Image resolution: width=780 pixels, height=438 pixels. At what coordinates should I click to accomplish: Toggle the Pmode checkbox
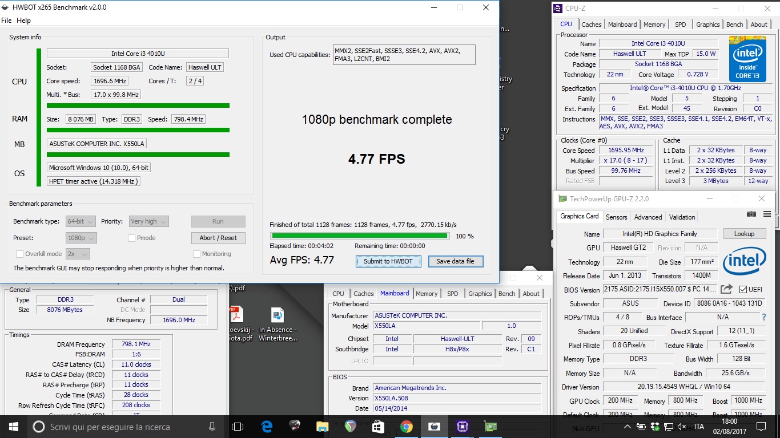click(x=131, y=238)
